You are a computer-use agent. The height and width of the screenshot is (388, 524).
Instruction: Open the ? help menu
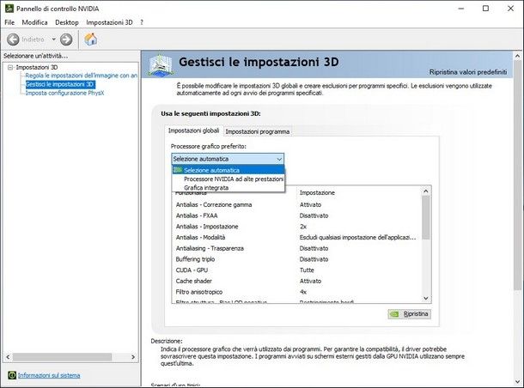coord(142,22)
